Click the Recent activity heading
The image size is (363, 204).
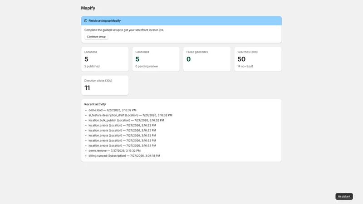click(95, 104)
